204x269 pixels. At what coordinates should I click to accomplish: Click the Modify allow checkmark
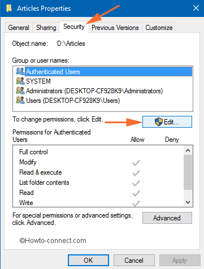(136, 163)
